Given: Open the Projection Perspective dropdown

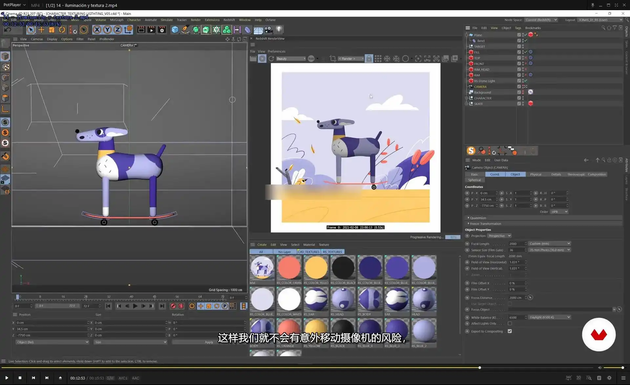Looking at the screenshot, I should point(499,236).
